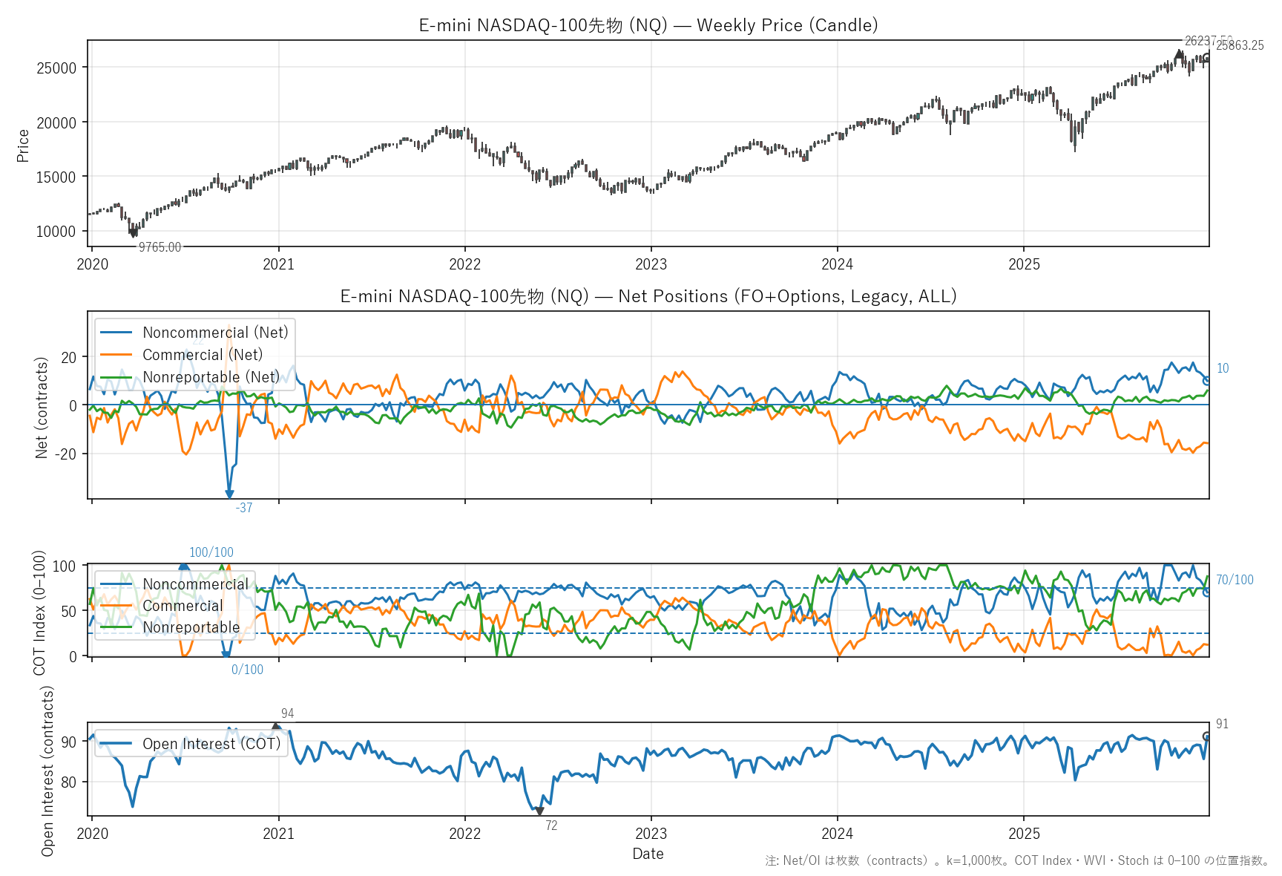Click the COT Index 100/100 peak marker
1282x876 pixels.
click(x=184, y=567)
